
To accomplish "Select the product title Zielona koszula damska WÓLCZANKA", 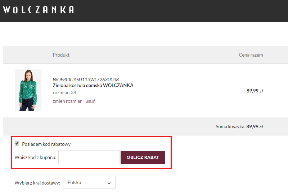I will pos(93,85).
